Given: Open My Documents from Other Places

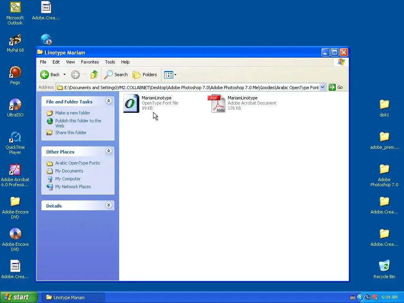Looking at the screenshot, I should [69, 171].
